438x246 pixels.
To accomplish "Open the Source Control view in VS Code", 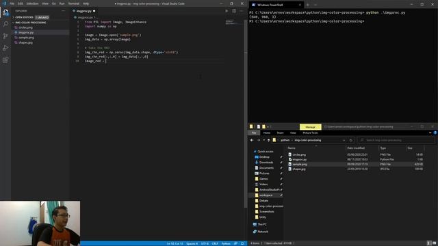I will 5,36.
